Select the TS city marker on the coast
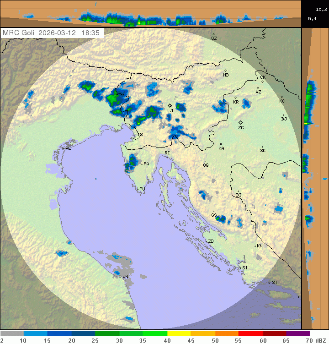 coord(134,135)
